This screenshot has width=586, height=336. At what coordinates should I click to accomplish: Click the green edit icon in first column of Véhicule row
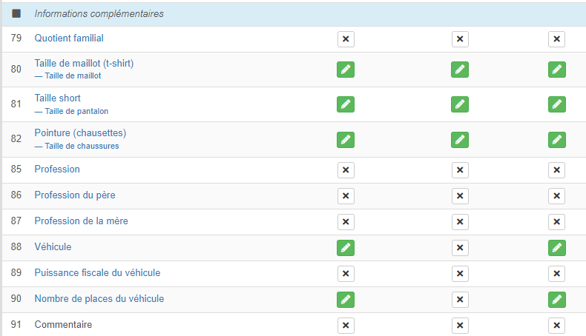click(345, 248)
